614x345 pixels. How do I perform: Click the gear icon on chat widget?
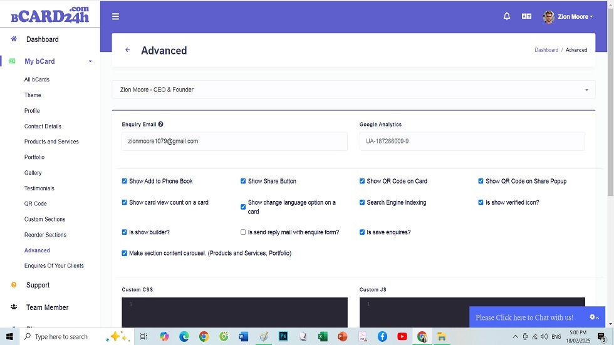coord(593,317)
